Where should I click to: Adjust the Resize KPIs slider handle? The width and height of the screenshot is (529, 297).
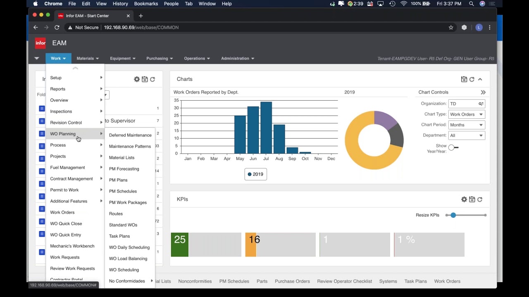coord(453,215)
